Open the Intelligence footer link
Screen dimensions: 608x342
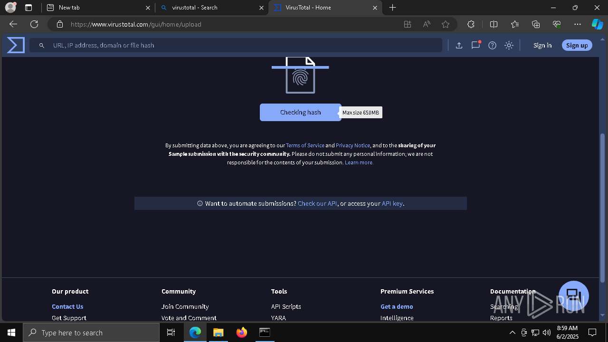pyautogui.click(x=397, y=318)
